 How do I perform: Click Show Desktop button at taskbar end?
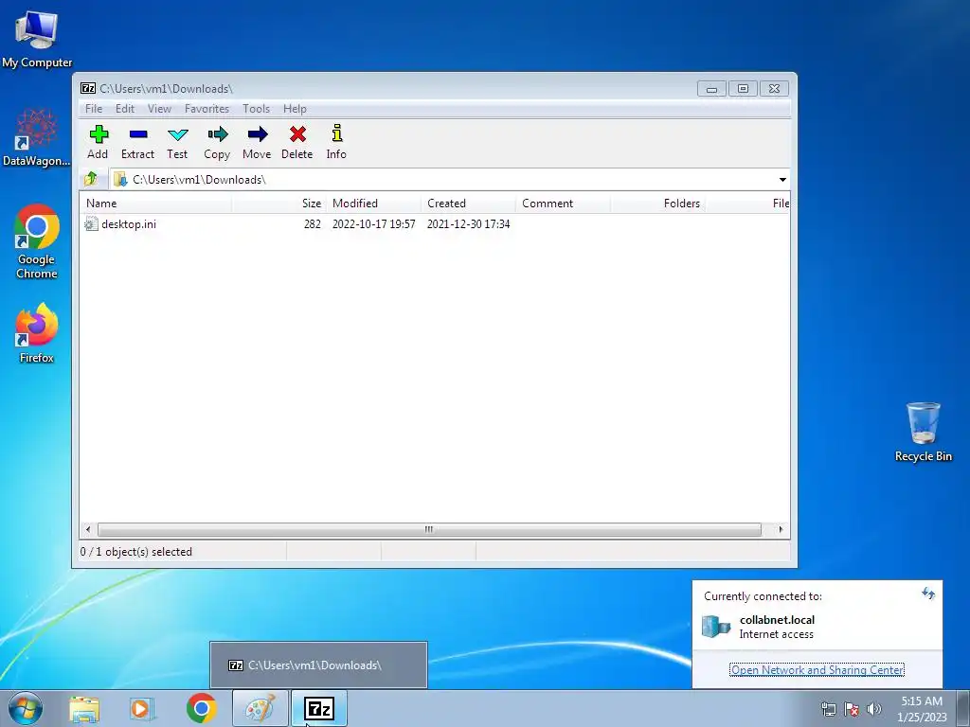click(x=963, y=708)
